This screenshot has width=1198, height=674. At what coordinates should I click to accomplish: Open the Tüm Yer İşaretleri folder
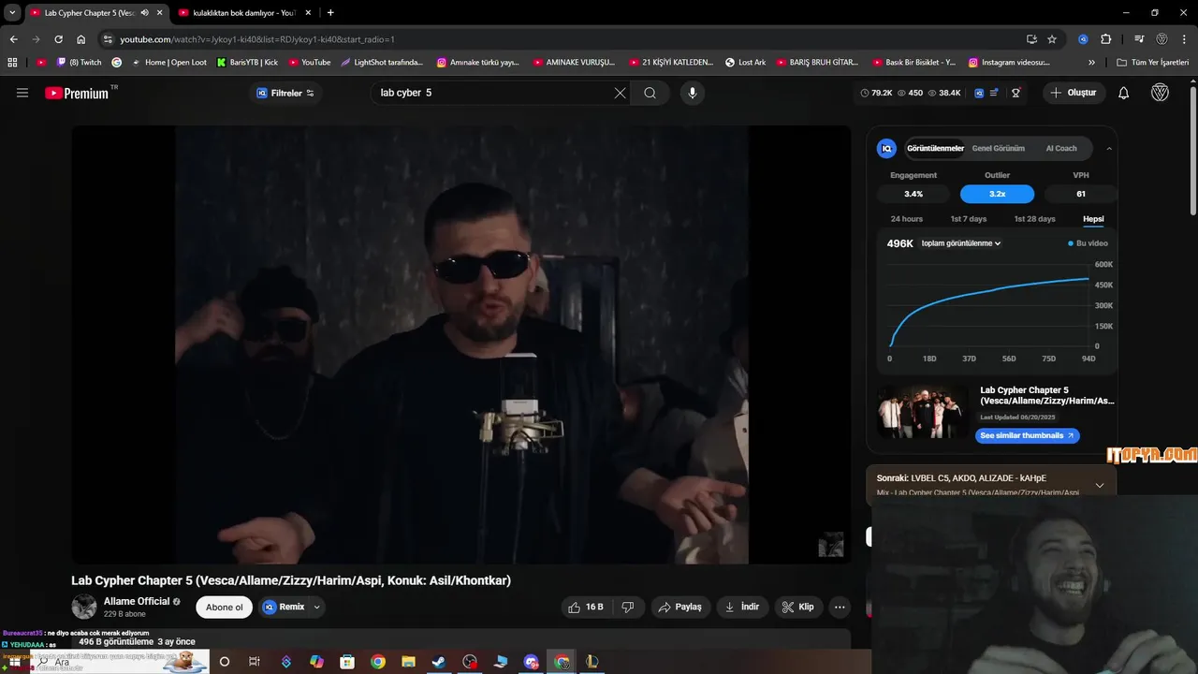coord(1153,63)
